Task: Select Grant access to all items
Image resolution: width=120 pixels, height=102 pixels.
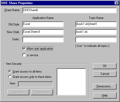Action: click(x=10, y=72)
